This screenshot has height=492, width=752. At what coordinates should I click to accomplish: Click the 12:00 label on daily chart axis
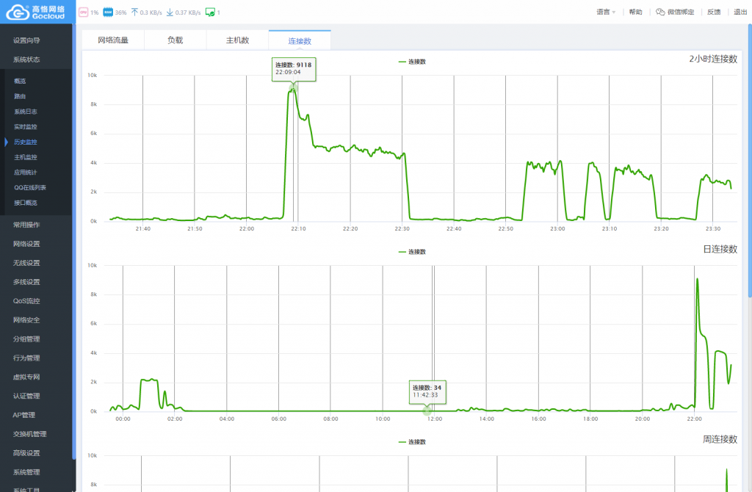click(435, 419)
